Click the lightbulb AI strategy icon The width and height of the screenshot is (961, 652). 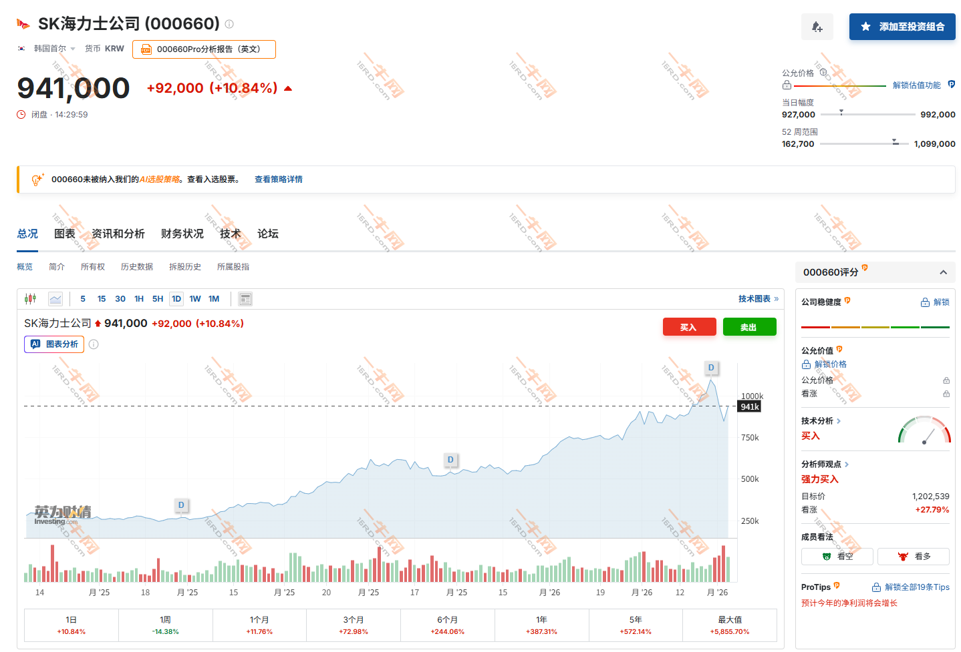click(37, 180)
